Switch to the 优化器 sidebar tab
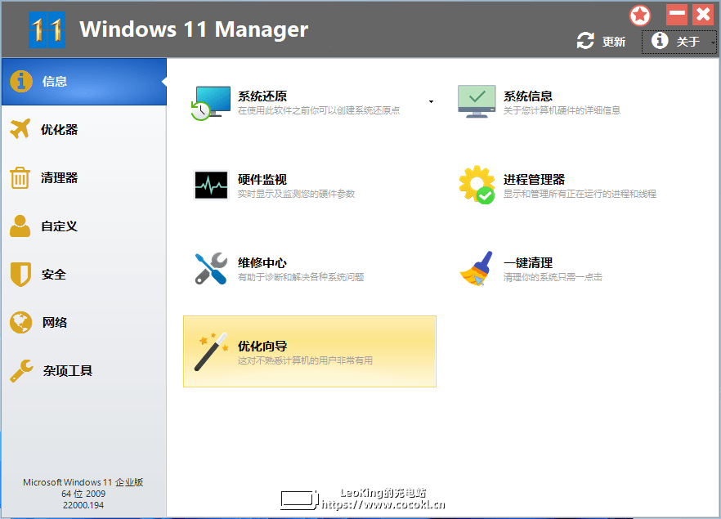This screenshot has width=721, height=519. coord(84,130)
